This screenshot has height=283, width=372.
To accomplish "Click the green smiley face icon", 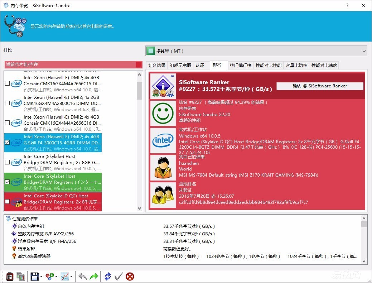I will coord(163,113).
